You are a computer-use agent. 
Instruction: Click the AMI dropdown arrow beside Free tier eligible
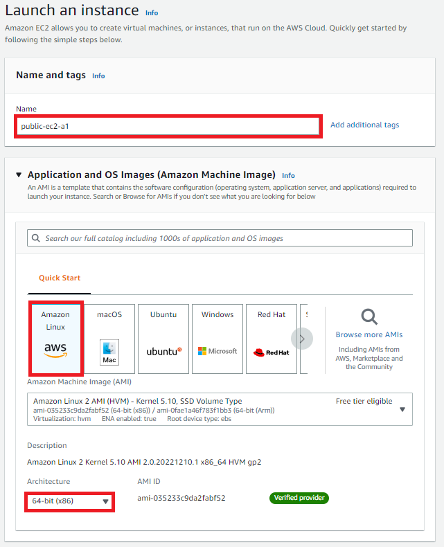402,409
